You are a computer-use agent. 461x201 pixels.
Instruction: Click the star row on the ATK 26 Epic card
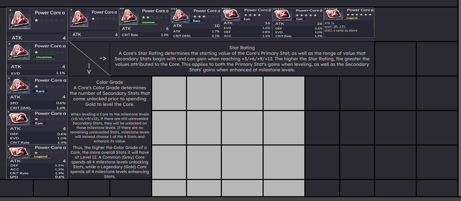point(308,15)
